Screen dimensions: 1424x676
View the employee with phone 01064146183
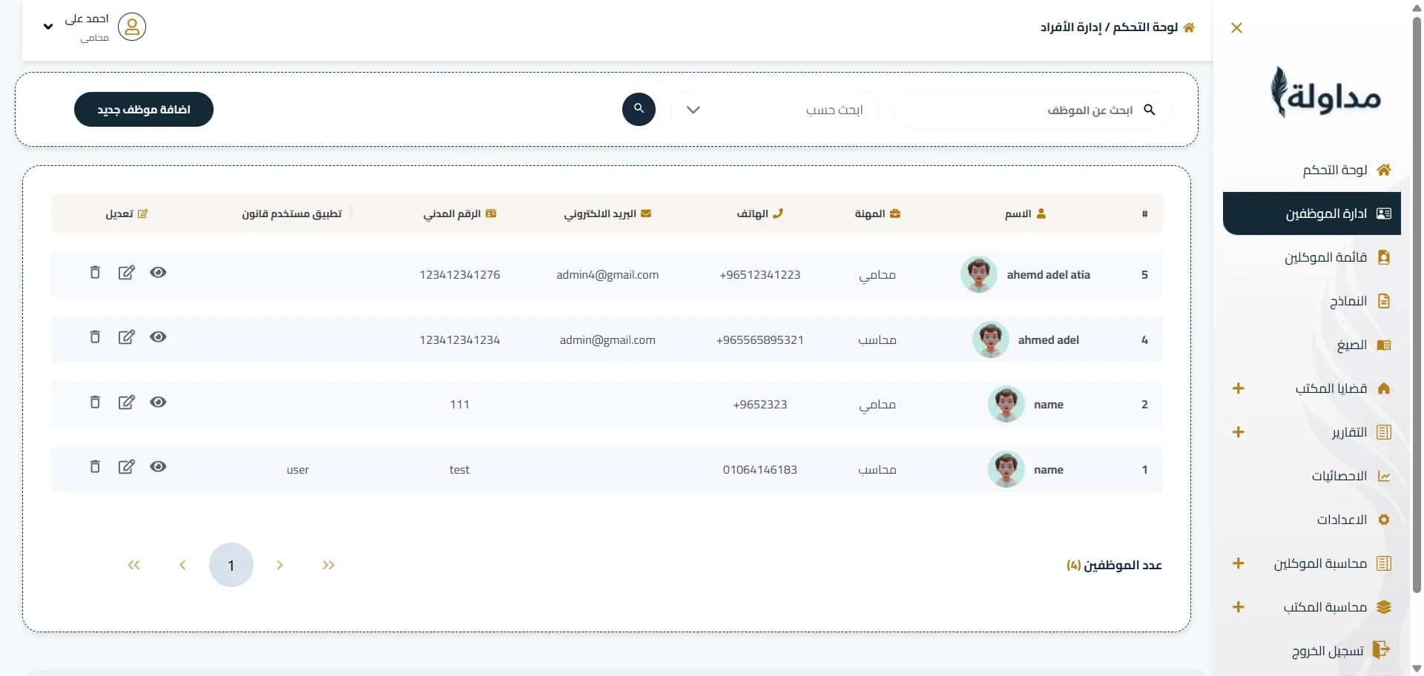pos(158,466)
